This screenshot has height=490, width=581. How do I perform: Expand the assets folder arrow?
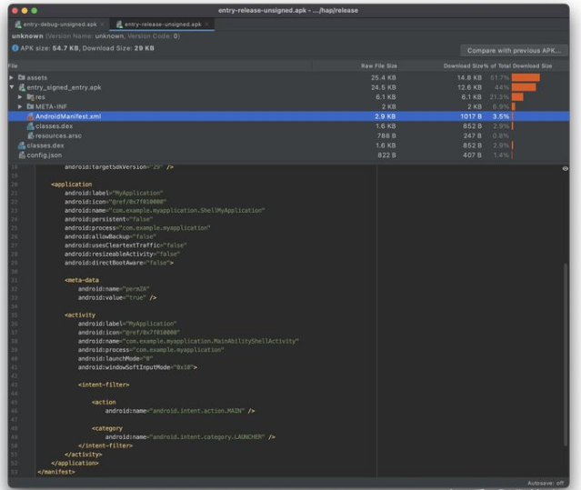(12, 77)
